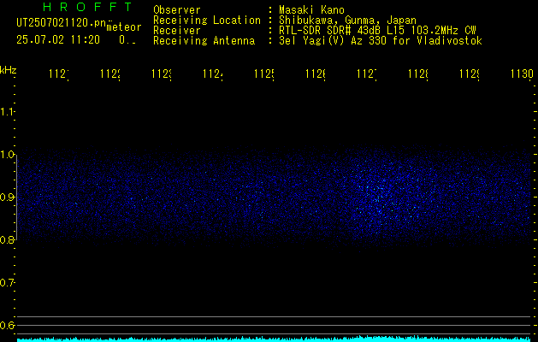Image resolution: width=538 pixels, height=342 pixels.
Task: Click the 0.8 kHz axis label
Action: (7, 239)
